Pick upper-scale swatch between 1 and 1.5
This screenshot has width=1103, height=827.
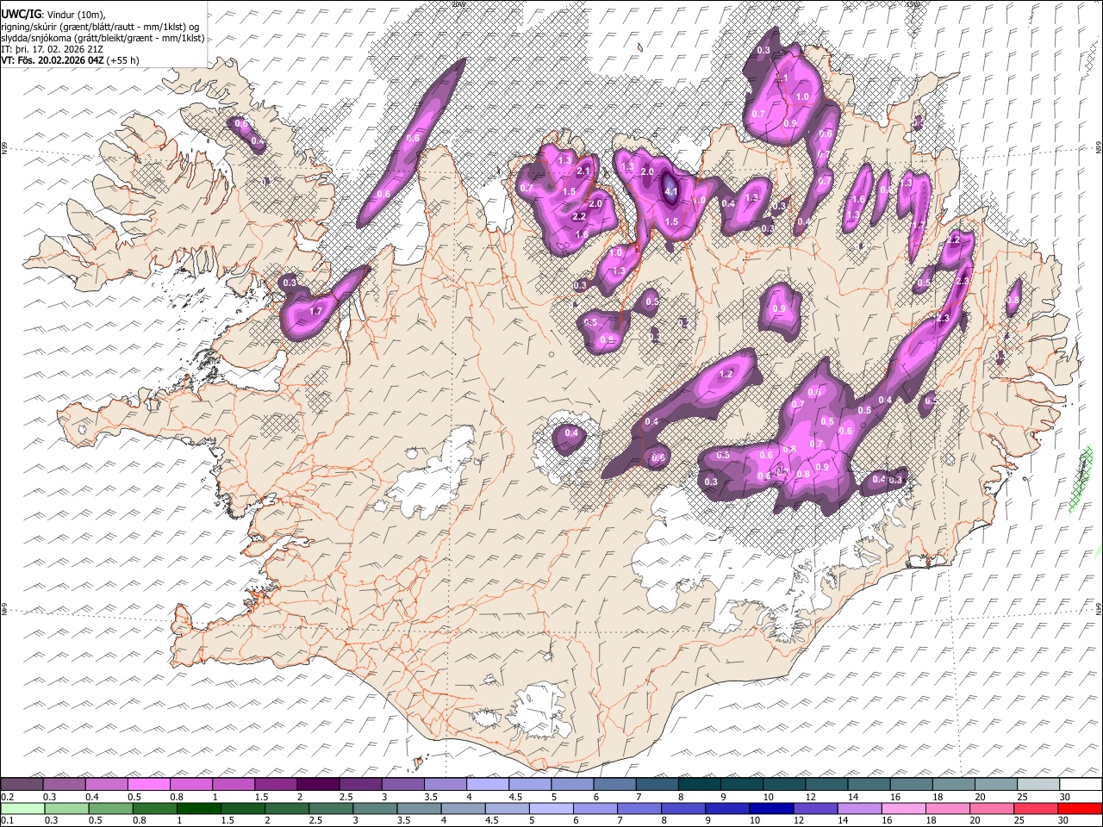(x=234, y=785)
